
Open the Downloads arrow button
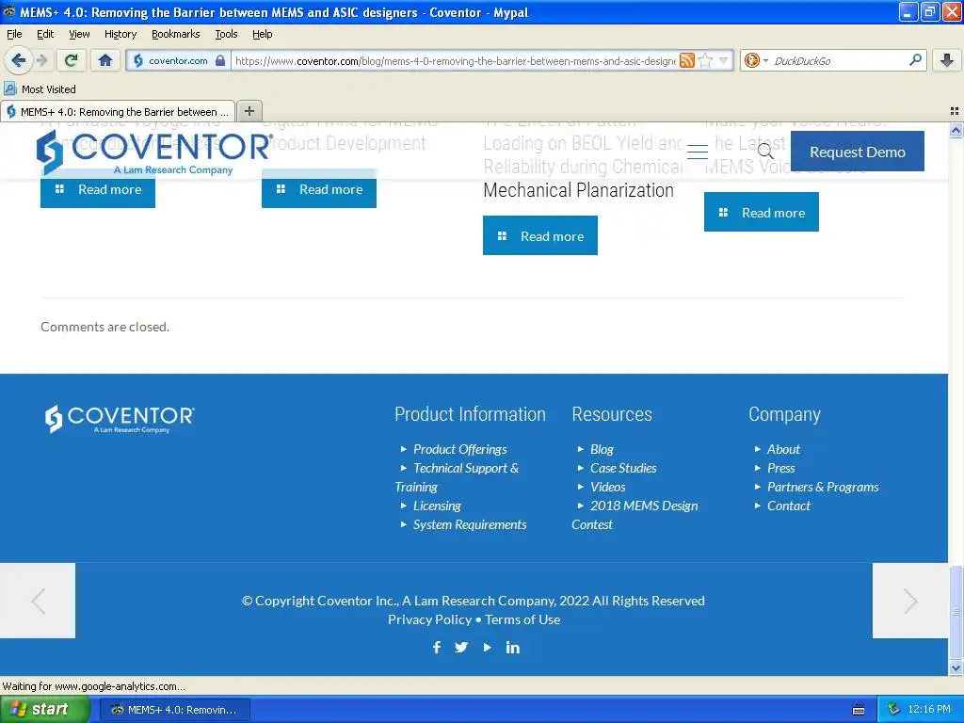click(x=947, y=60)
